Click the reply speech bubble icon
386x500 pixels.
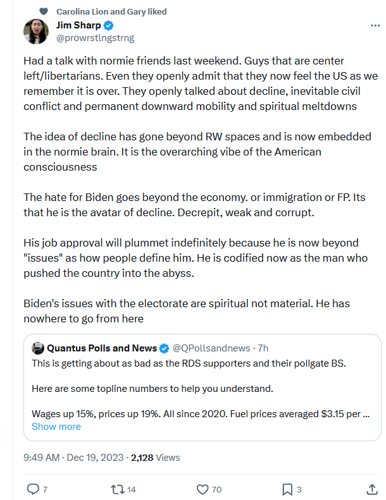click(x=32, y=489)
